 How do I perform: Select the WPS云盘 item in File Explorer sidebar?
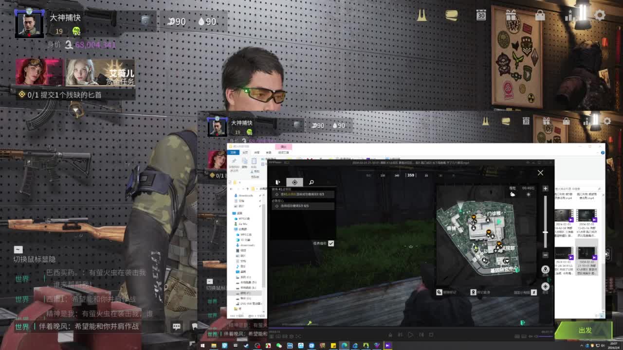(x=244, y=218)
